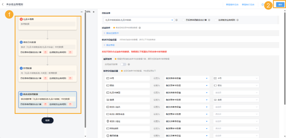Open 触发表单字段值 dropdown in 面值 row
The width and height of the screenshot is (286, 138).
(x=187, y=100)
